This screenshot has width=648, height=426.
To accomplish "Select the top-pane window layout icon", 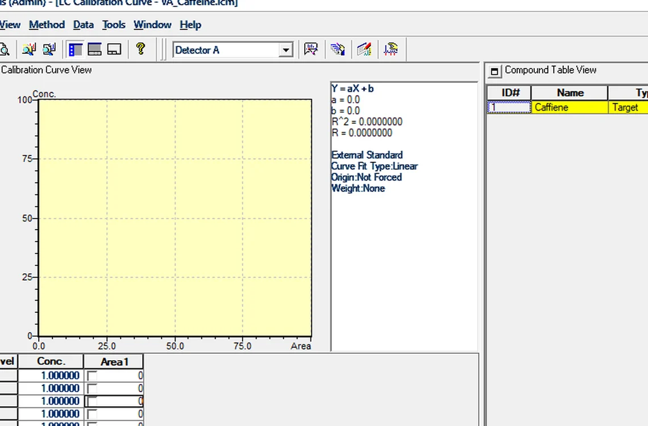I will 94,49.
